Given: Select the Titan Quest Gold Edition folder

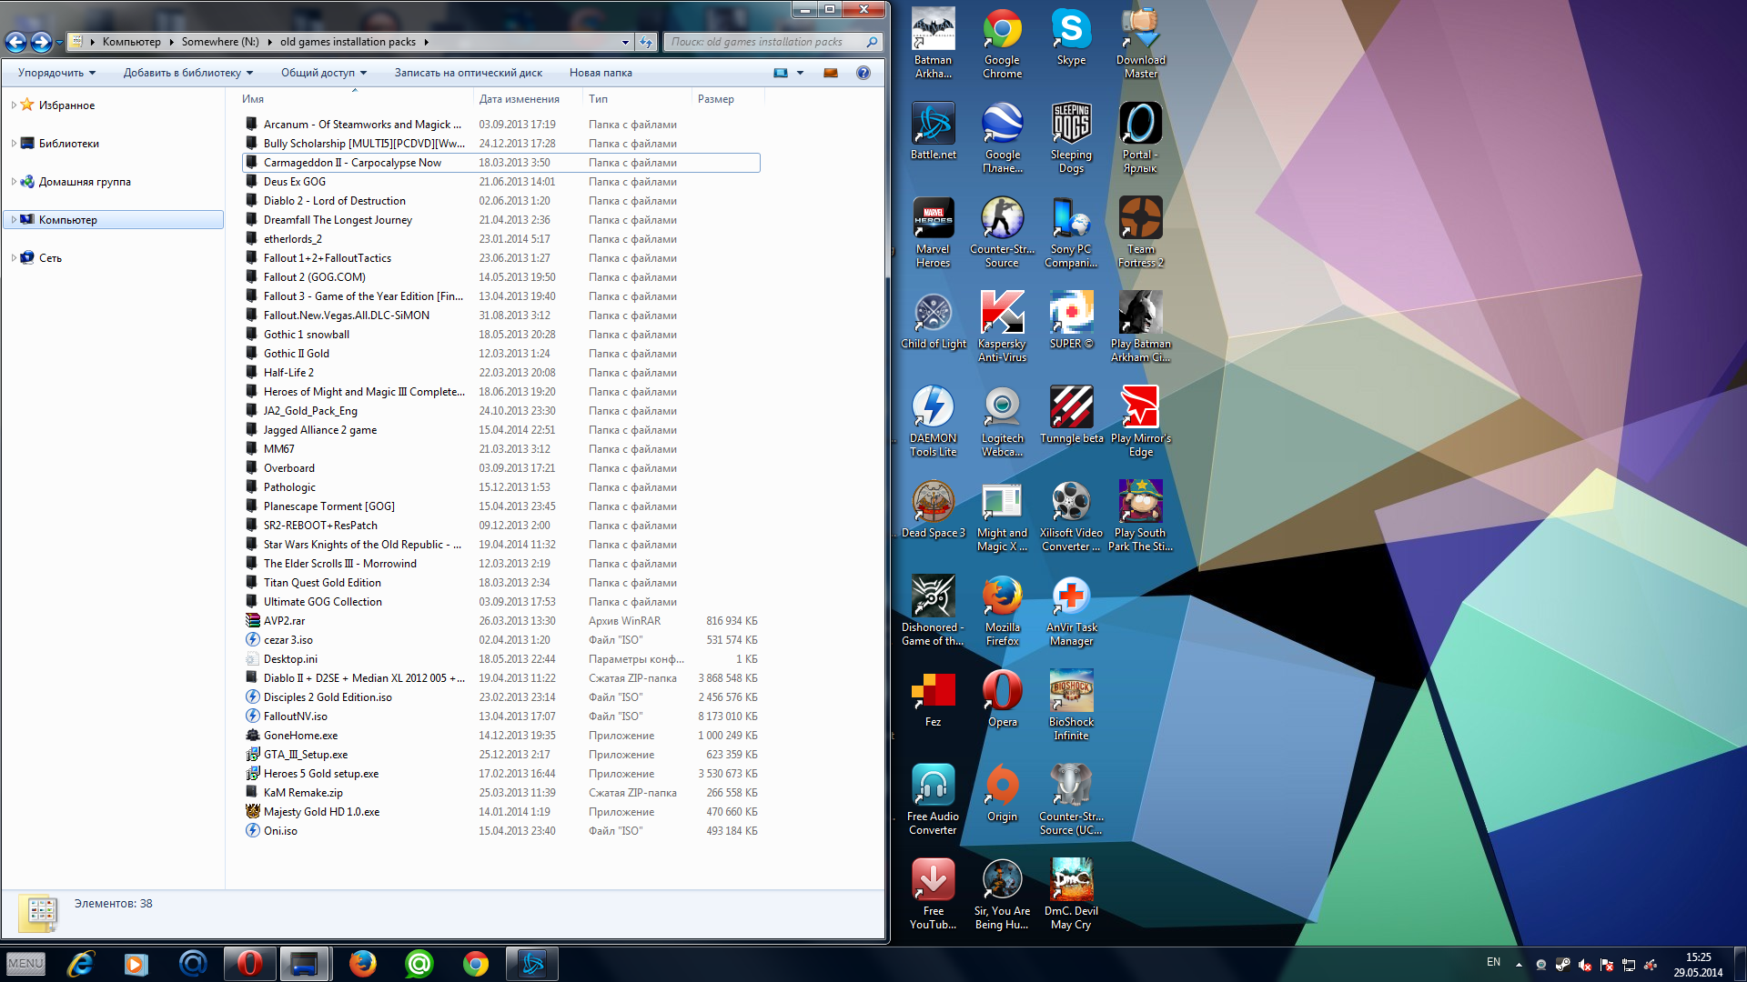Looking at the screenshot, I should (x=501, y=583).
